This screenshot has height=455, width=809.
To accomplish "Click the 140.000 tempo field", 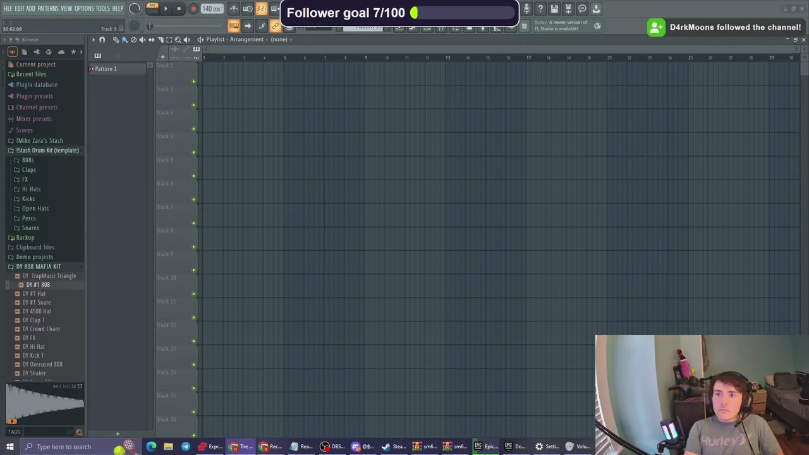I will pyautogui.click(x=212, y=9).
